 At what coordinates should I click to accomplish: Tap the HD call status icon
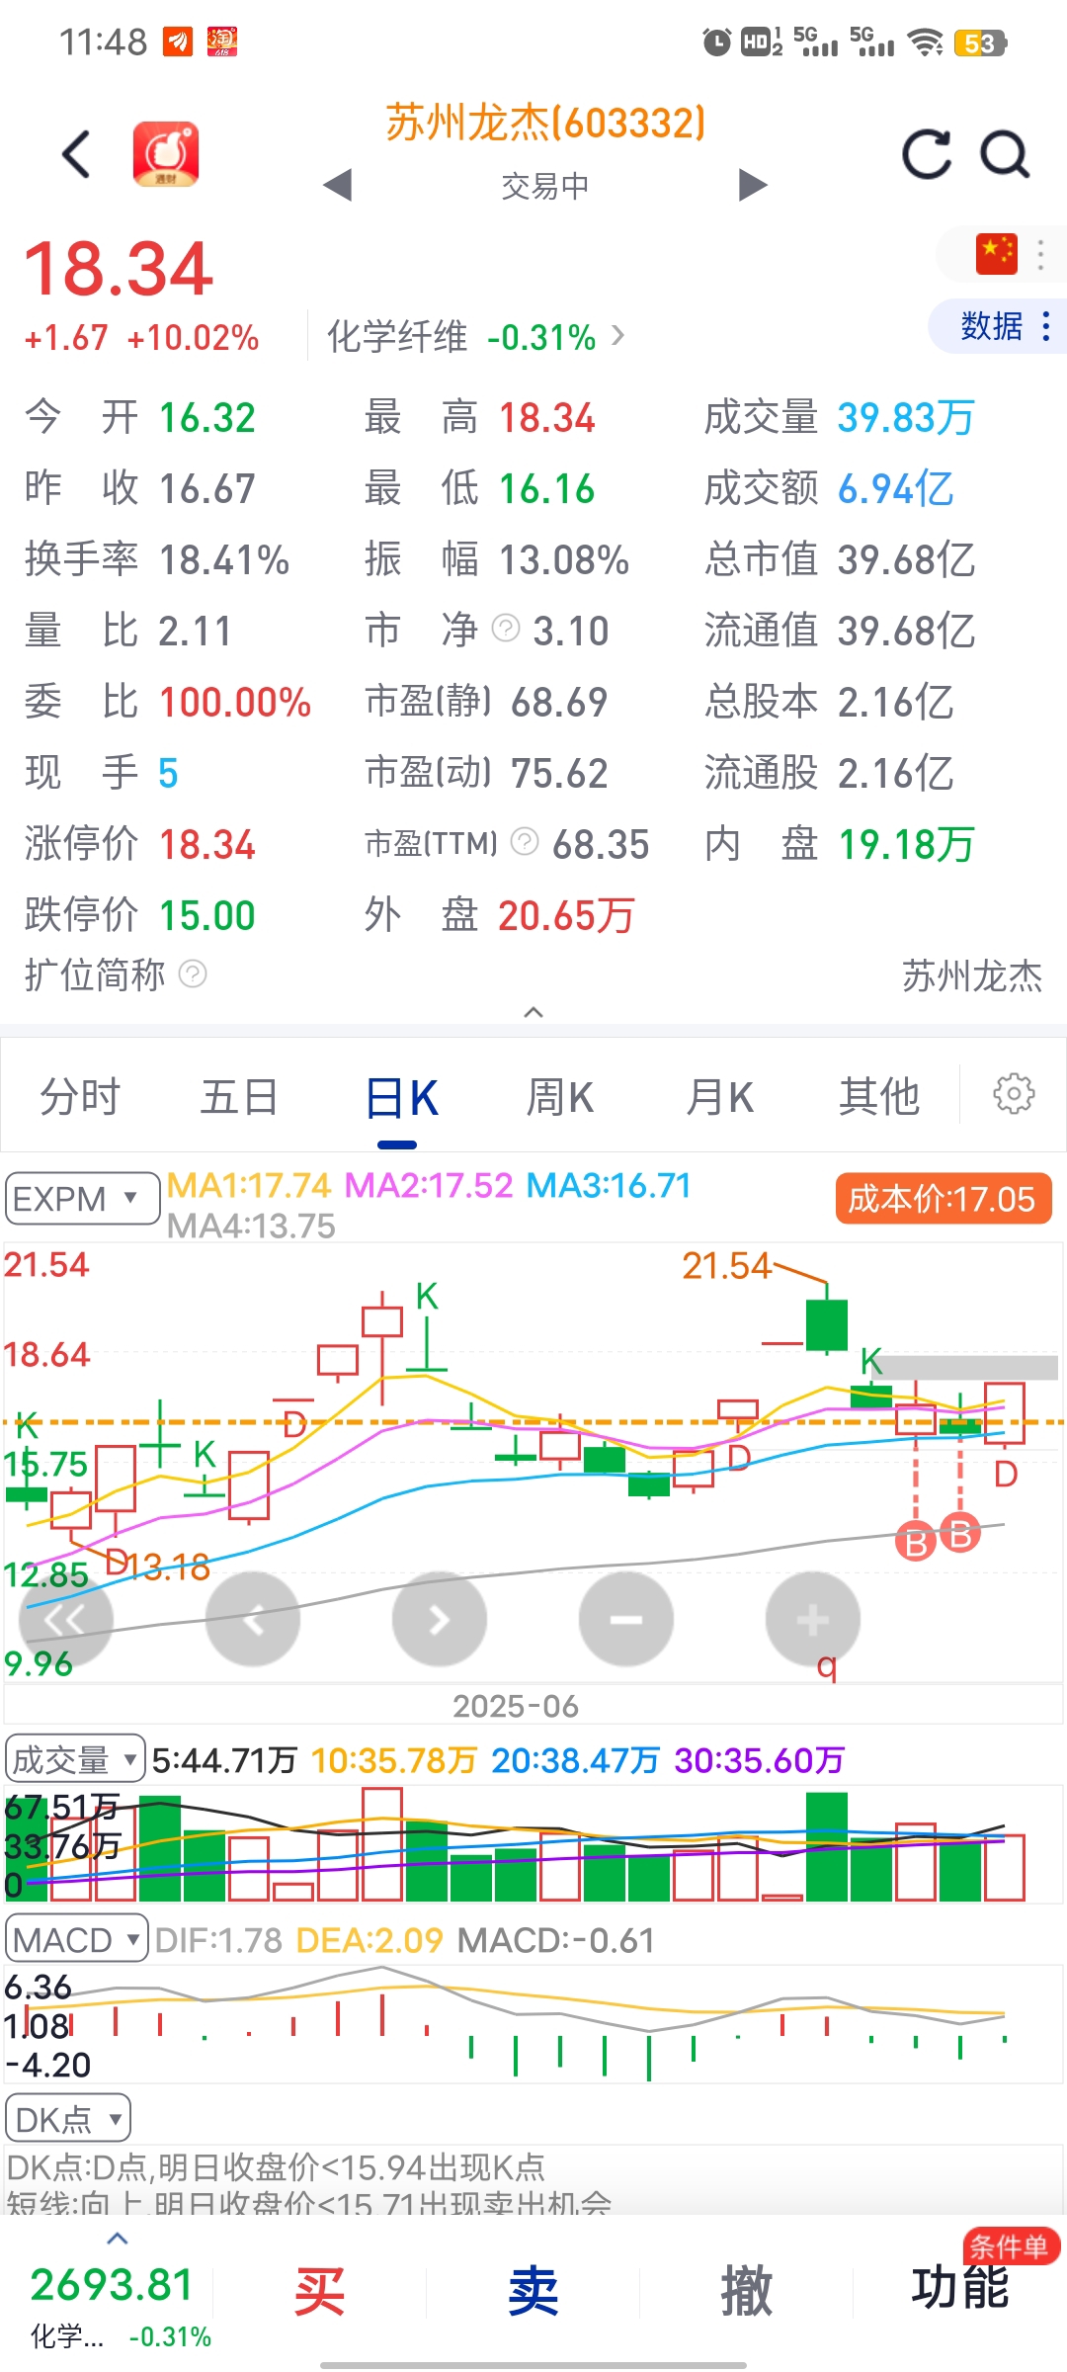[762, 42]
